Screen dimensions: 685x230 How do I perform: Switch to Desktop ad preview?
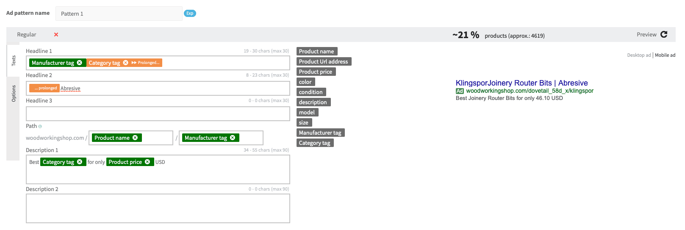point(638,55)
